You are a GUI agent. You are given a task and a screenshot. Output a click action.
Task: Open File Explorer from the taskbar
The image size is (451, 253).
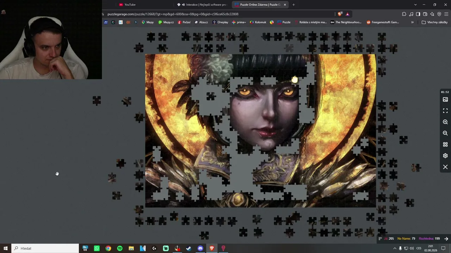click(131, 248)
